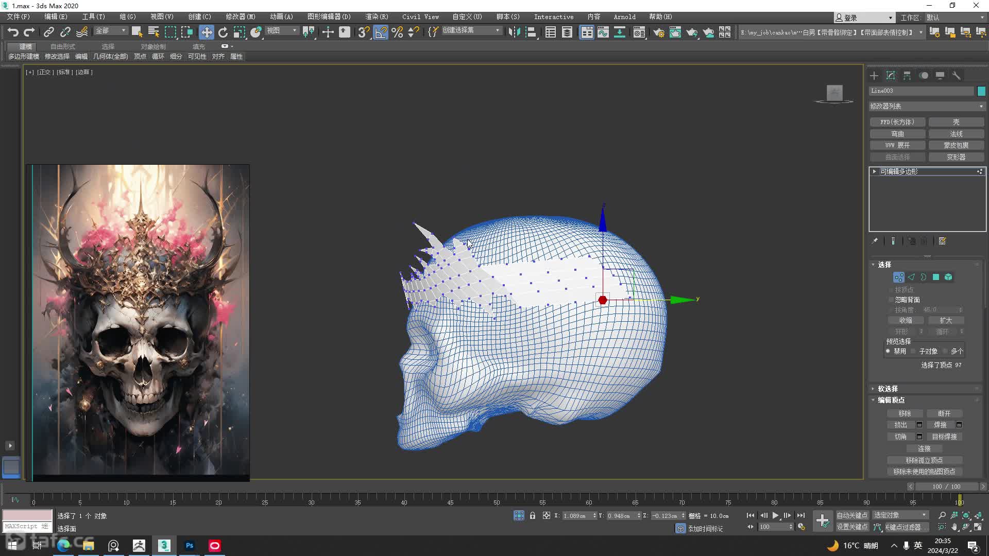Select Polygon sub-object level icon
The image size is (989, 556).
pos(936,277)
